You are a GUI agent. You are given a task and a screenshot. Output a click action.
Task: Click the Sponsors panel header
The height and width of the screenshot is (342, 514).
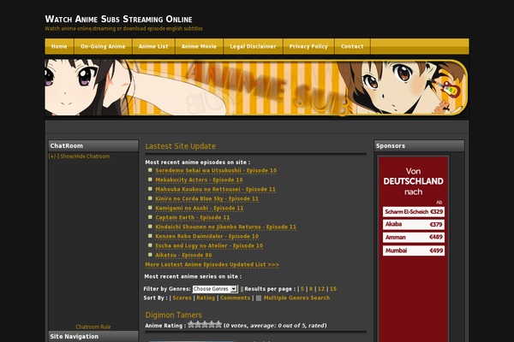click(x=419, y=146)
